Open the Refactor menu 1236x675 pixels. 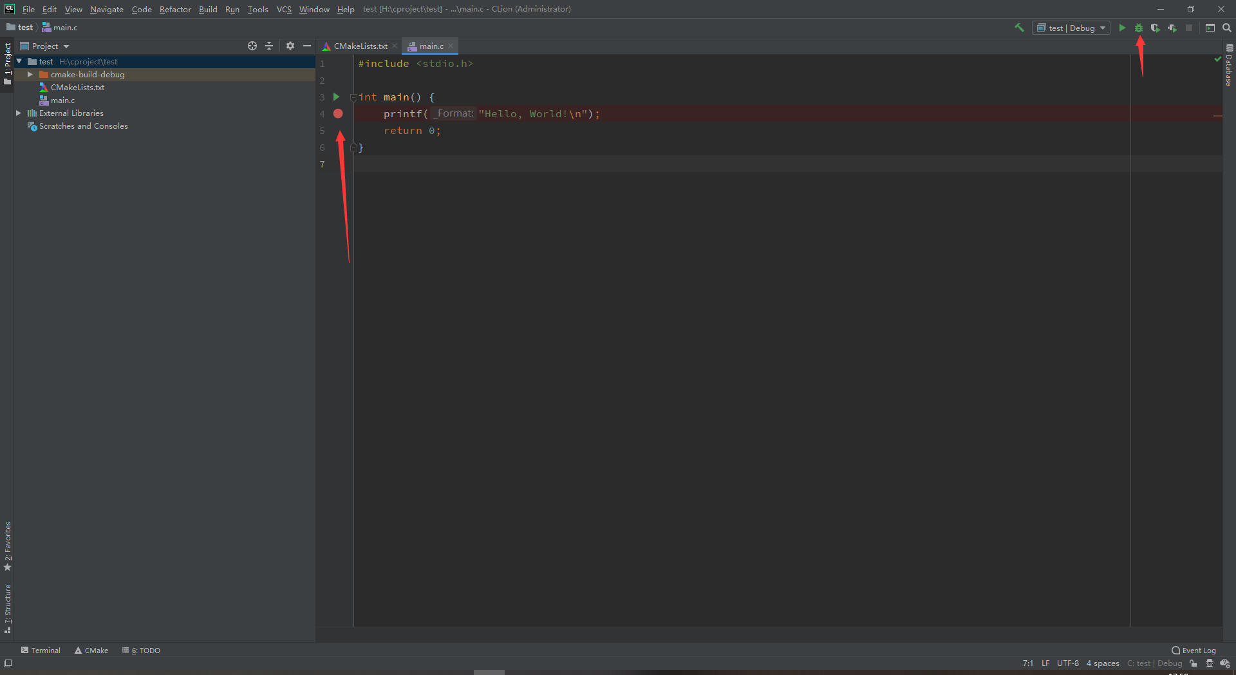coord(175,9)
